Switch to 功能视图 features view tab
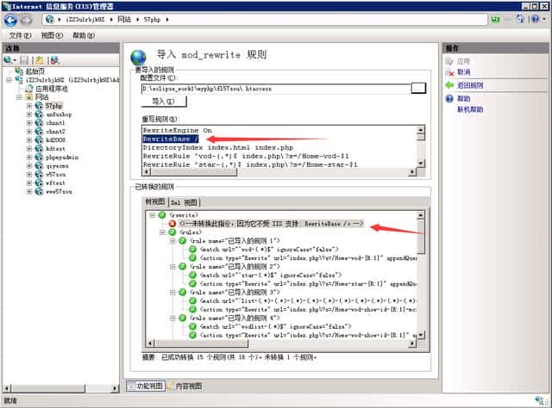 146,386
